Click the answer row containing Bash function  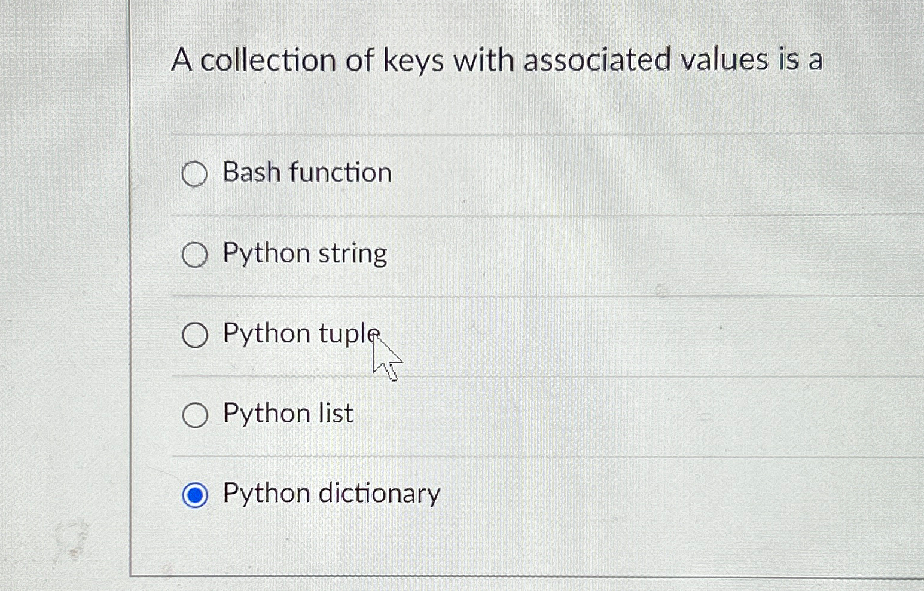tap(419, 174)
